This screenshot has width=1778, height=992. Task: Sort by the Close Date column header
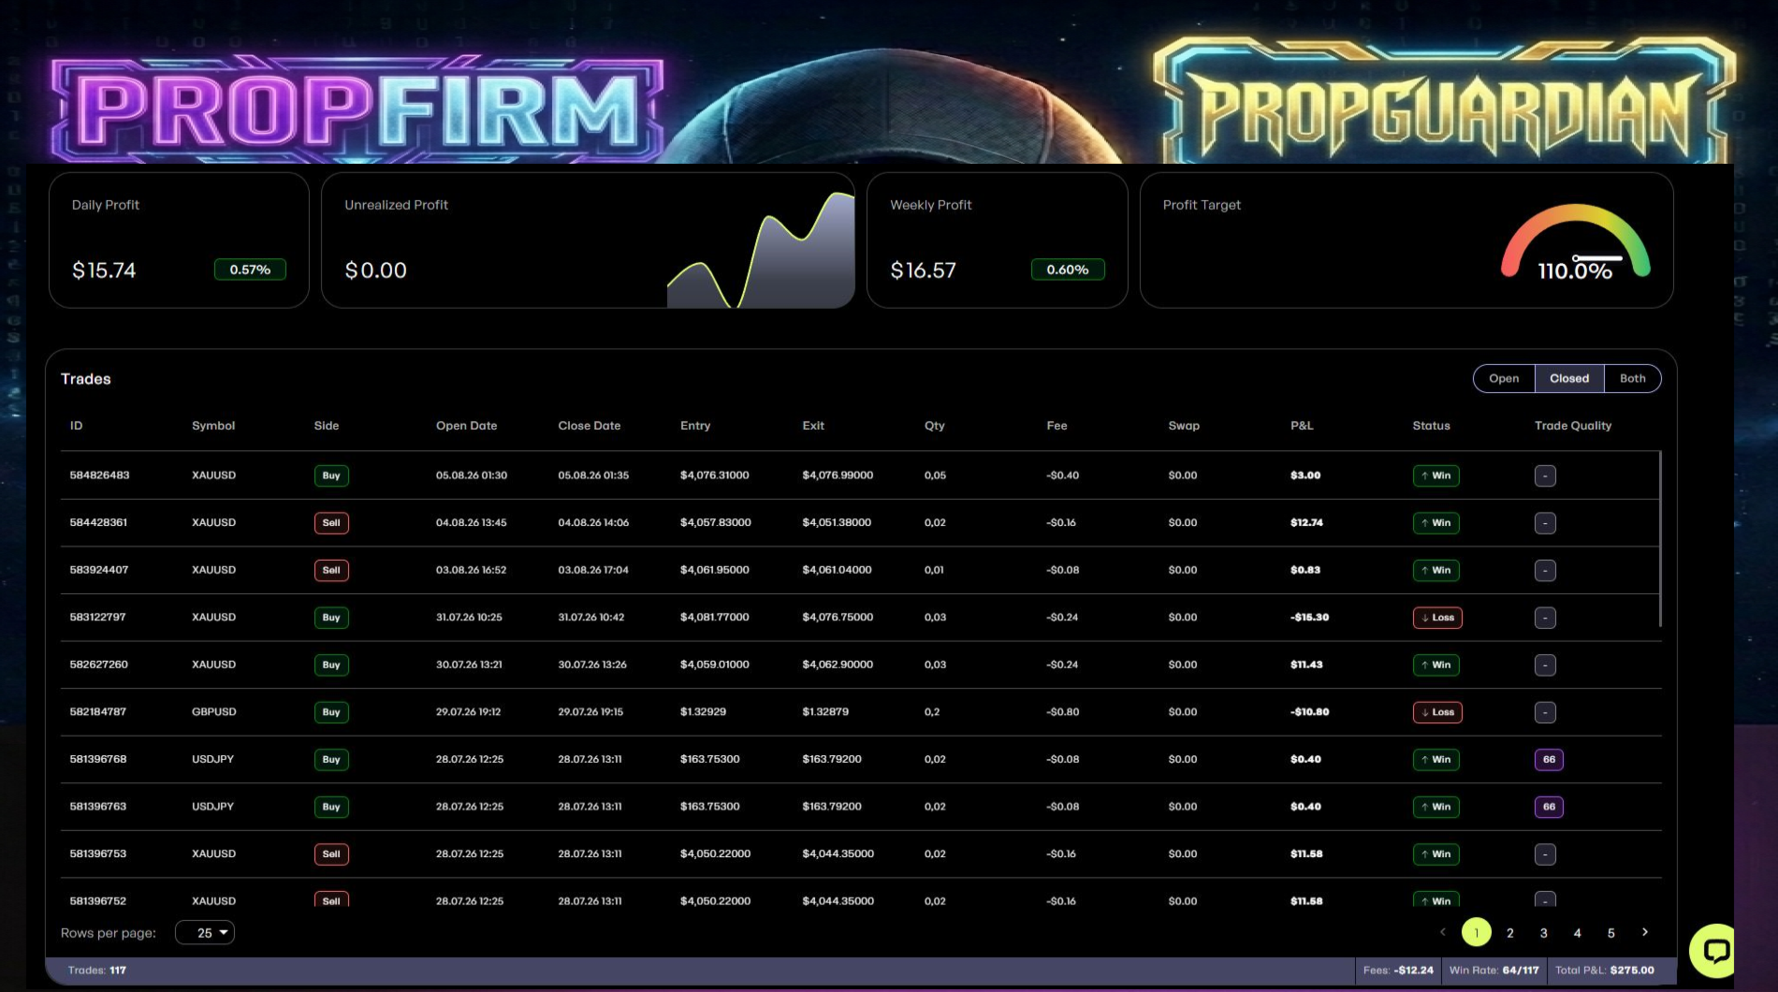tap(590, 426)
